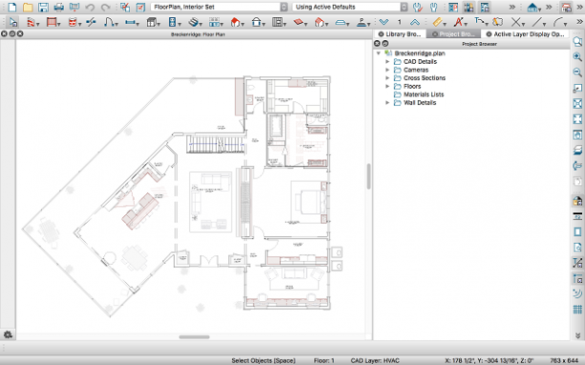The width and height of the screenshot is (585, 365).
Task: Click the Floor: 1 status bar entry
Action: pyautogui.click(x=324, y=360)
